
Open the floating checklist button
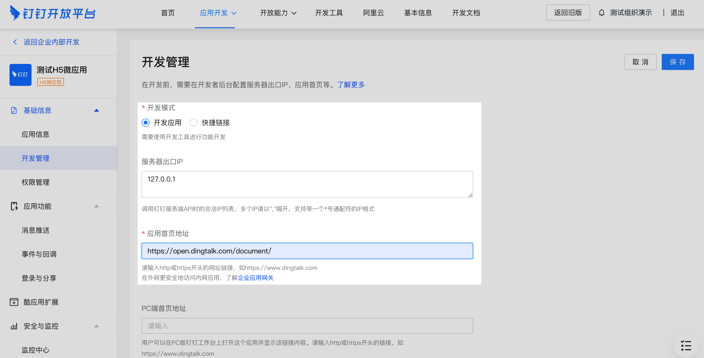pos(686,346)
